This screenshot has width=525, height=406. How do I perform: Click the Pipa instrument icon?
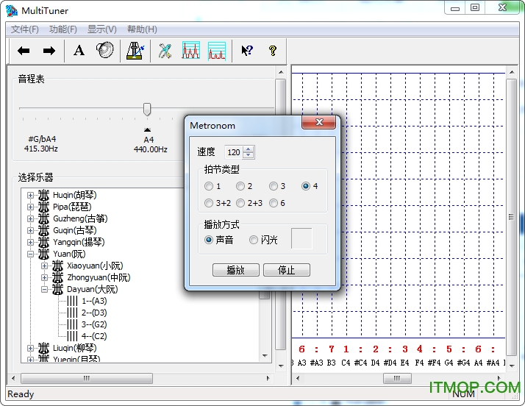(43, 207)
